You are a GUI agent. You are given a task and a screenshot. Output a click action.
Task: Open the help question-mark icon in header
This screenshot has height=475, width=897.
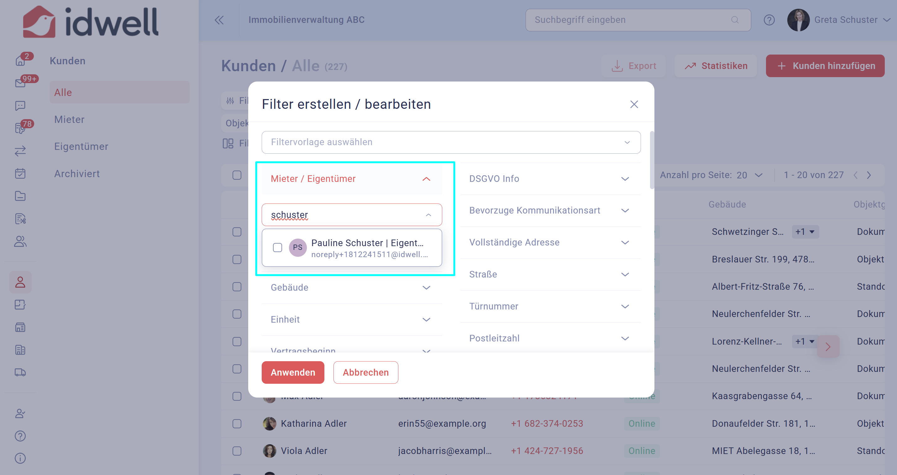tap(769, 20)
